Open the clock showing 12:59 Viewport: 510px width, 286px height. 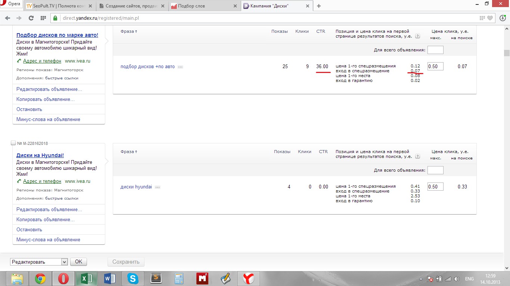pyautogui.click(x=491, y=279)
